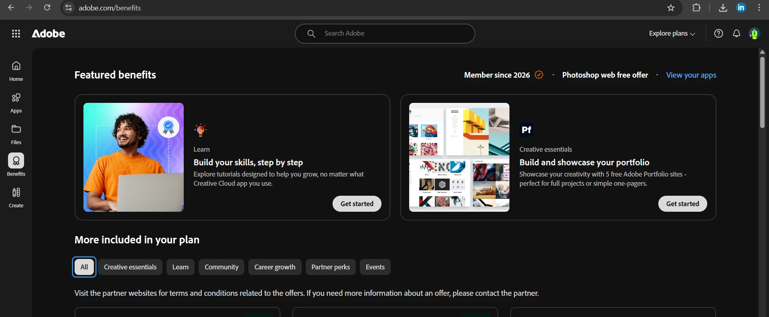Select the All filter tab

(84, 267)
